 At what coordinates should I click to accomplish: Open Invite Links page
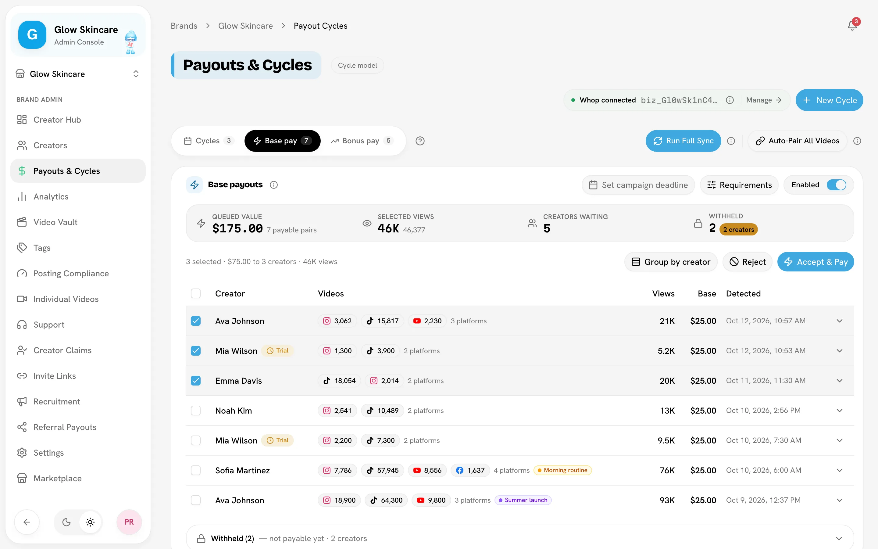78,376
